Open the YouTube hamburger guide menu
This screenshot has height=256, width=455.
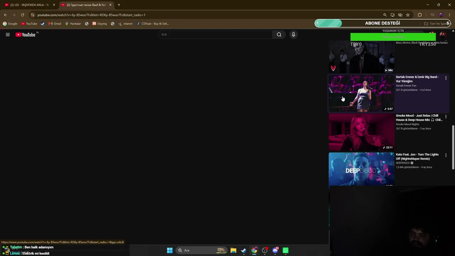(7, 34)
